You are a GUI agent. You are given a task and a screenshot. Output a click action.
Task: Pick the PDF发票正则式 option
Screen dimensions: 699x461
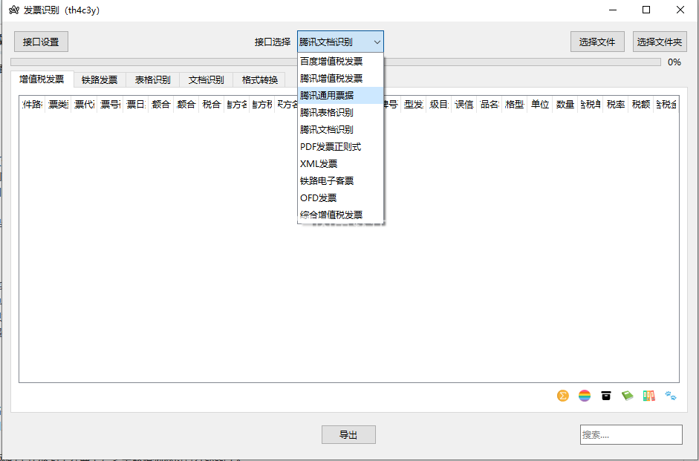point(340,146)
